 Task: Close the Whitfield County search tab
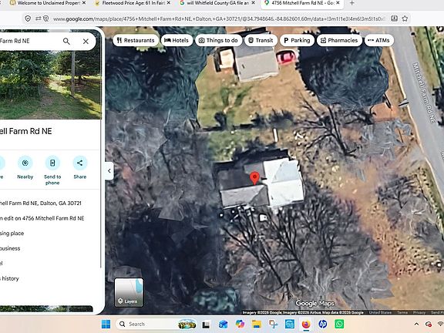254,3
